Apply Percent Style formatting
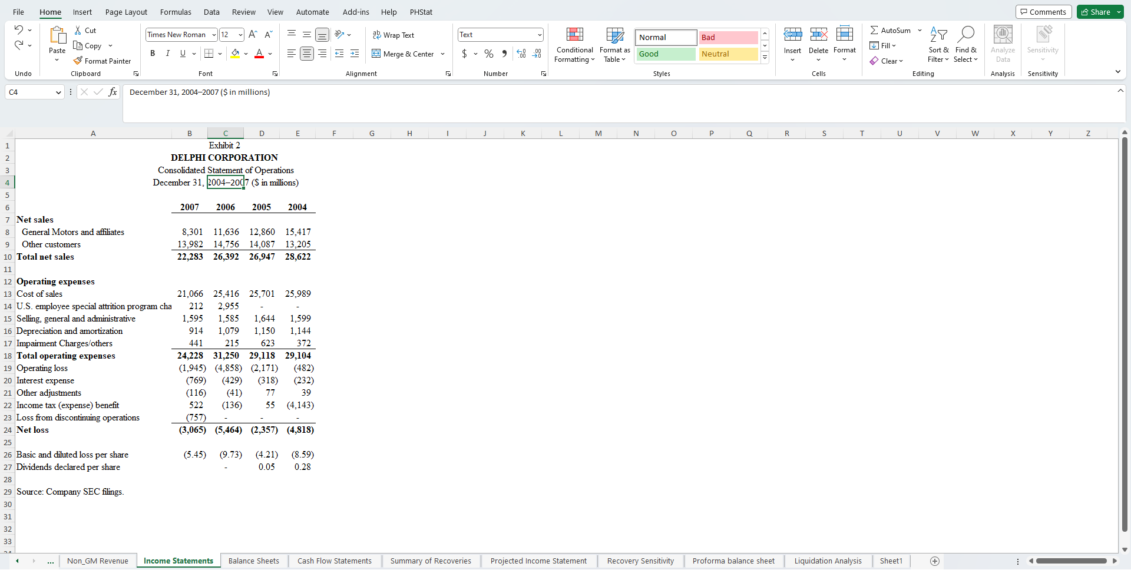 [x=489, y=54]
